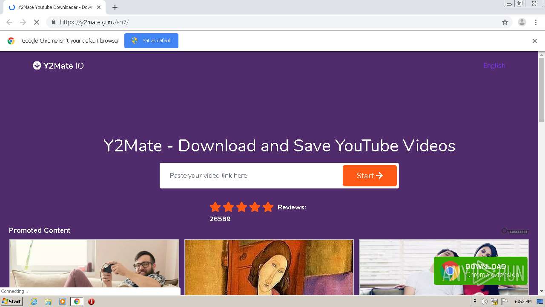Open promoted image of man gaming
This screenshot has width=545, height=307.
point(95,267)
